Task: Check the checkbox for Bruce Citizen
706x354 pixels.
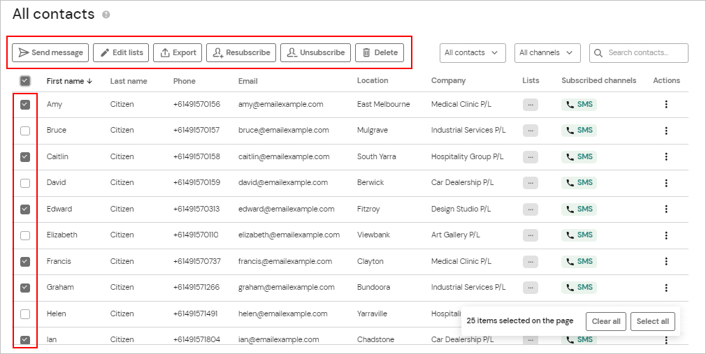Action: point(25,131)
